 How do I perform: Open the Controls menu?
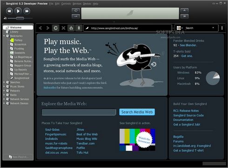click(x=66, y=4)
